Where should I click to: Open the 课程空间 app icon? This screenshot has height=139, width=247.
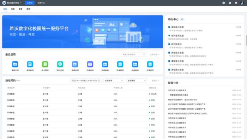(x=15, y=64)
